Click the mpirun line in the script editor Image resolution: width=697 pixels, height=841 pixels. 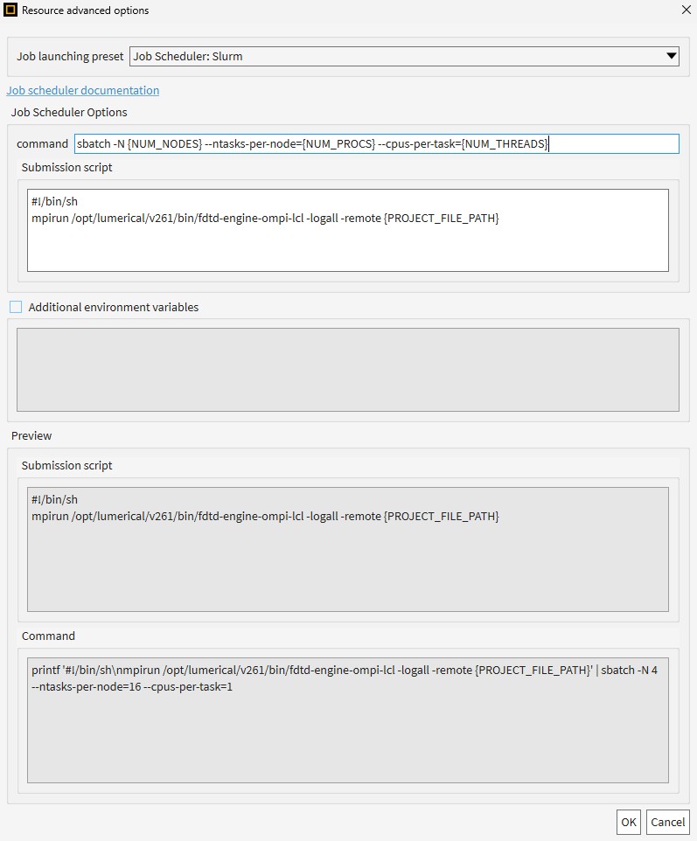tap(265, 219)
